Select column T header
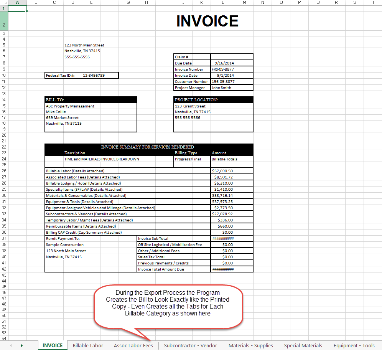 (373, 2)
